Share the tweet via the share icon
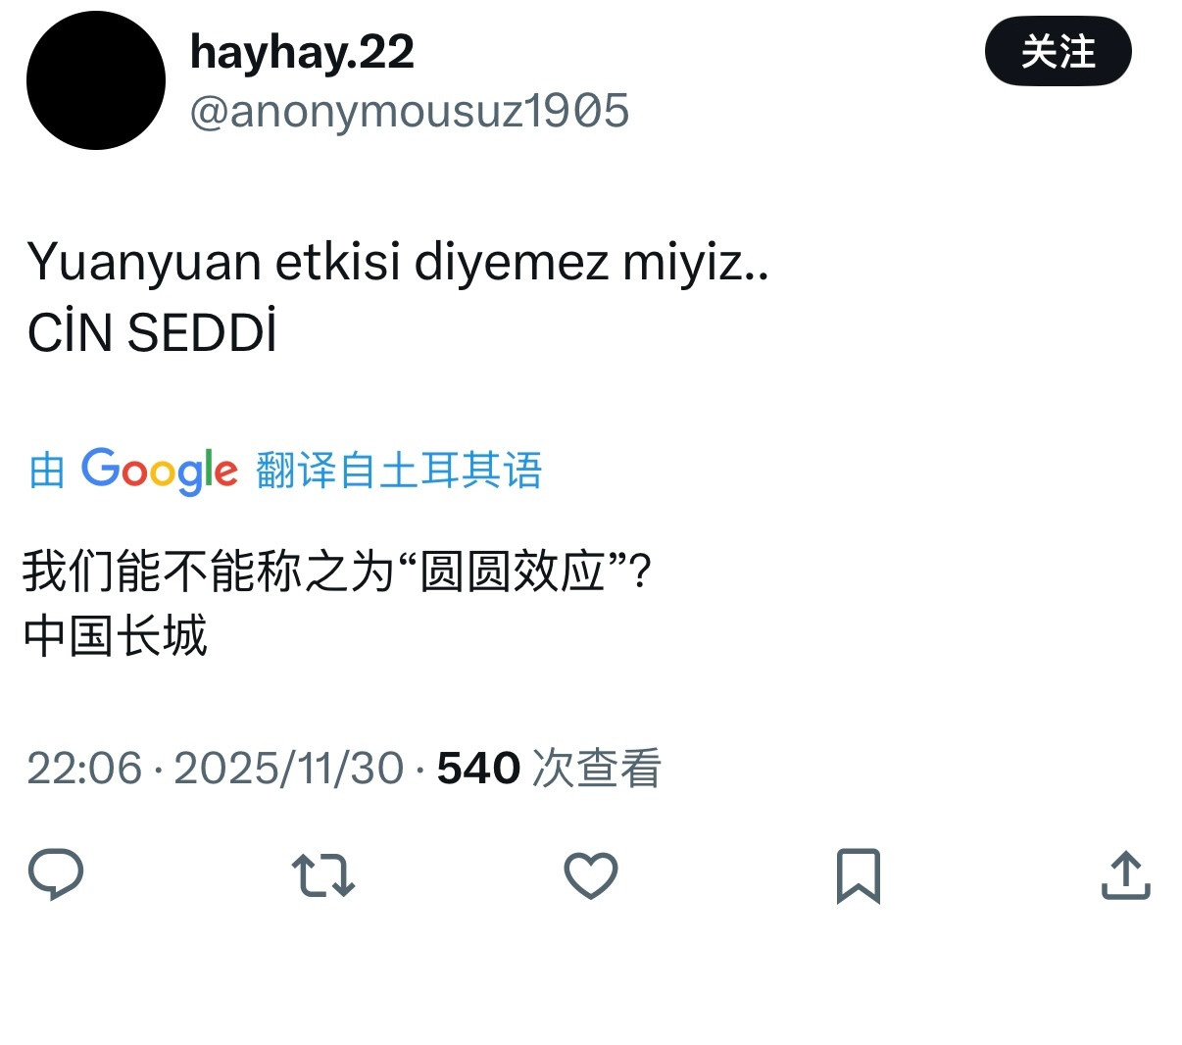 pos(1125,877)
